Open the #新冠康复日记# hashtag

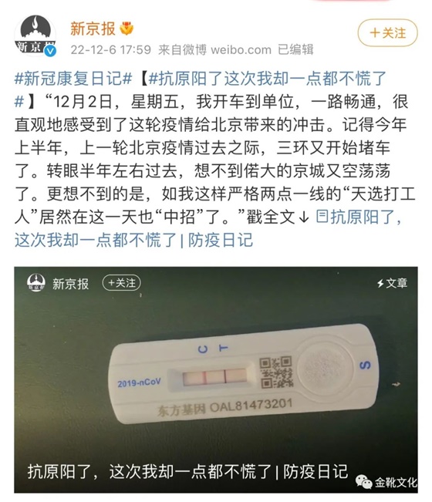(x=73, y=79)
